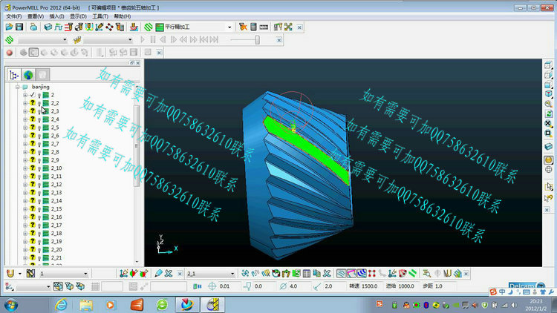
Task: Click the red four-points icon in bottom toolbar
Action: click(x=372, y=273)
